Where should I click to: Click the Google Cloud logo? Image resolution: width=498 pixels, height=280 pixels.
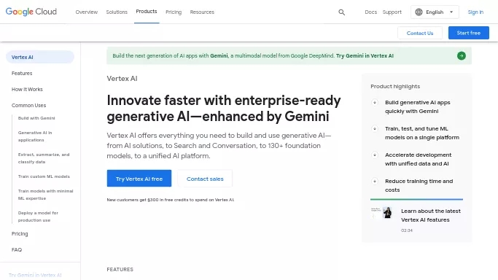pyautogui.click(x=31, y=12)
